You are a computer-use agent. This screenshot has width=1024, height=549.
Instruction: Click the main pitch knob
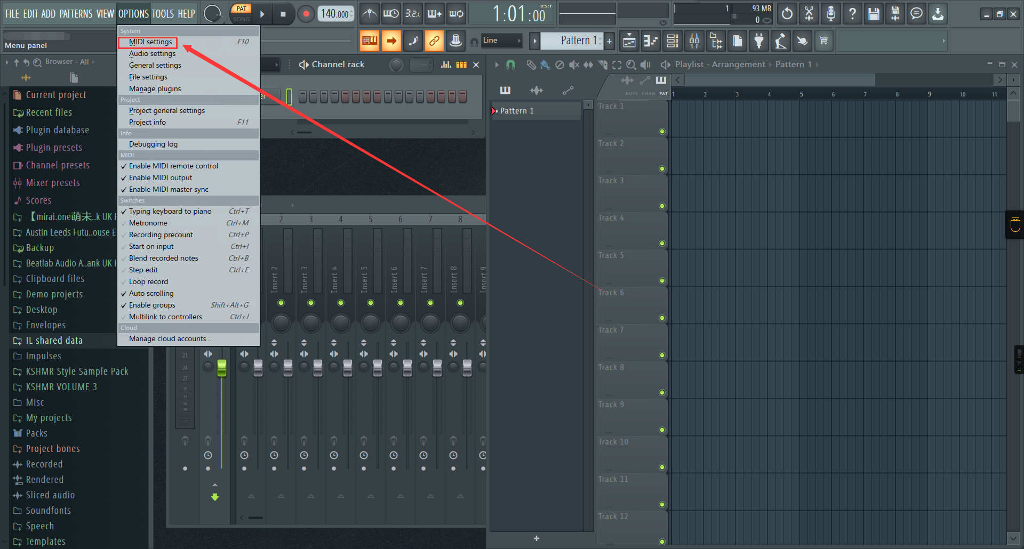(212, 14)
